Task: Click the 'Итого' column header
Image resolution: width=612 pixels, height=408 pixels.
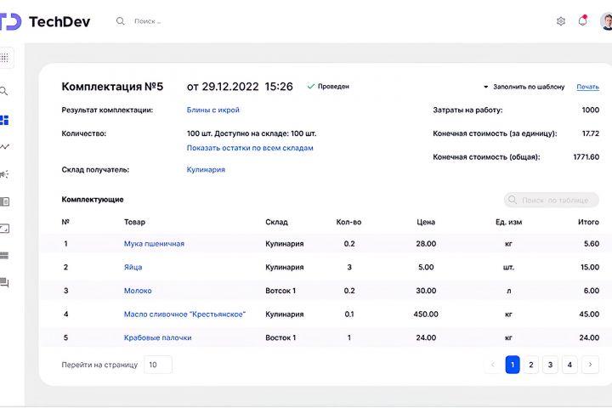Action: coord(588,222)
